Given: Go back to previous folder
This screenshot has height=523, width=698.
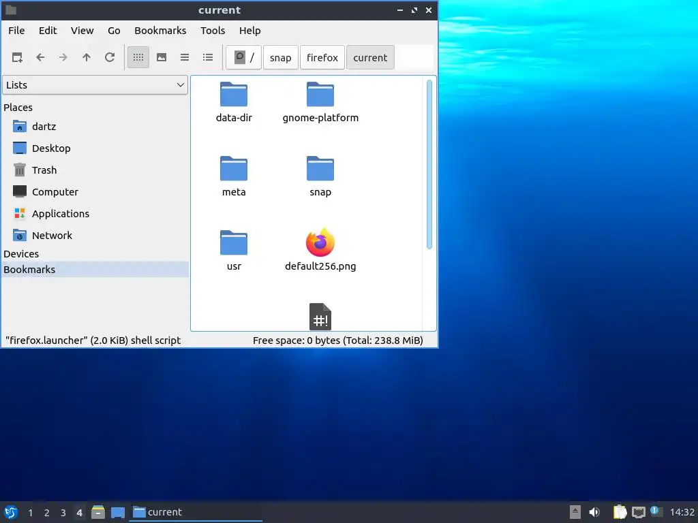Looking at the screenshot, I should [x=40, y=57].
